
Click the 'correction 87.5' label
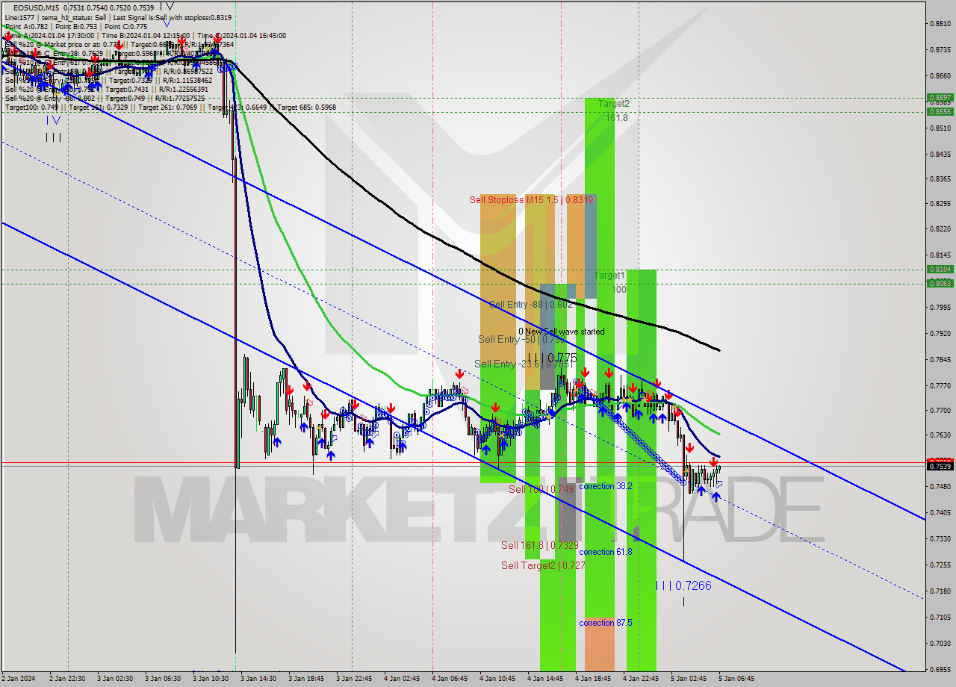pos(606,623)
